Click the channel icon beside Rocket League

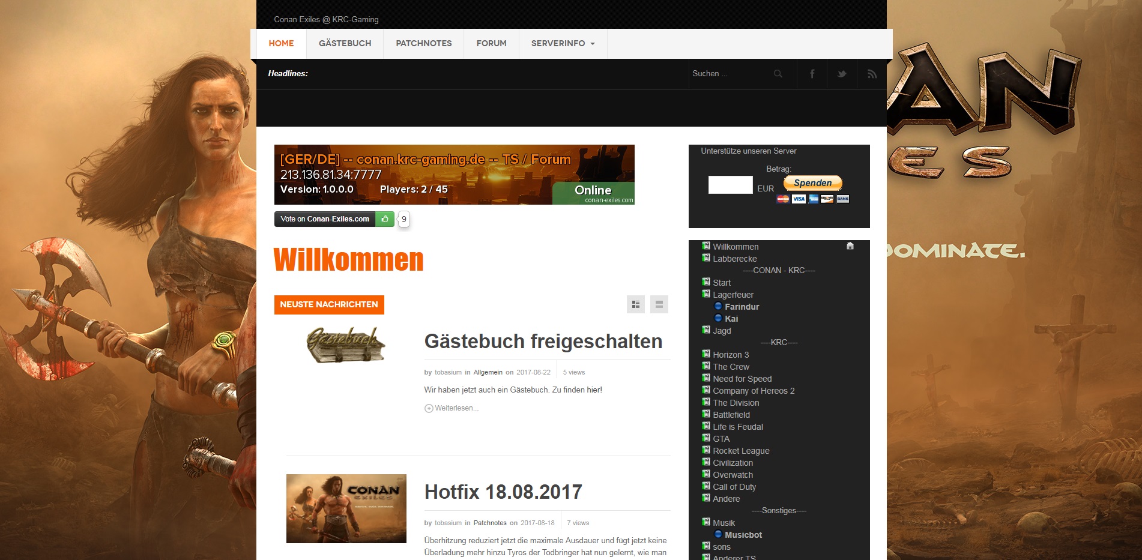point(706,450)
